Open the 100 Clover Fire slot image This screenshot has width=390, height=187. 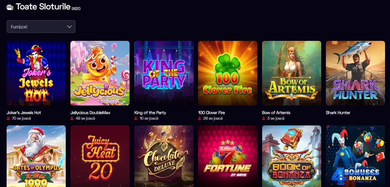pyautogui.click(x=228, y=73)
